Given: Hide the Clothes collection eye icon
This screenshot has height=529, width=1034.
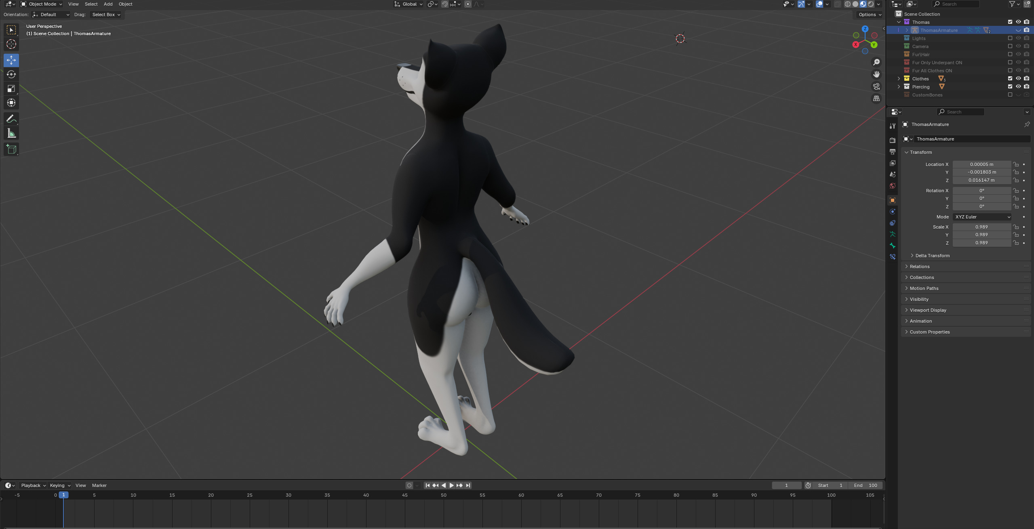Looking at the screenshot, I should [x=1018, y=78].
